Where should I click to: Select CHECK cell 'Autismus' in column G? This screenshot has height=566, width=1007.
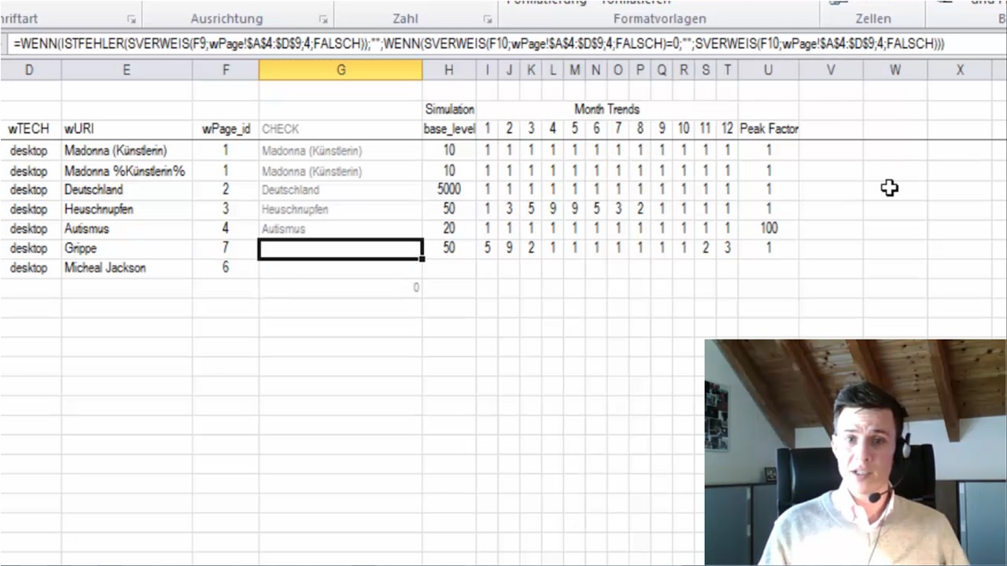tap(341, 229)
